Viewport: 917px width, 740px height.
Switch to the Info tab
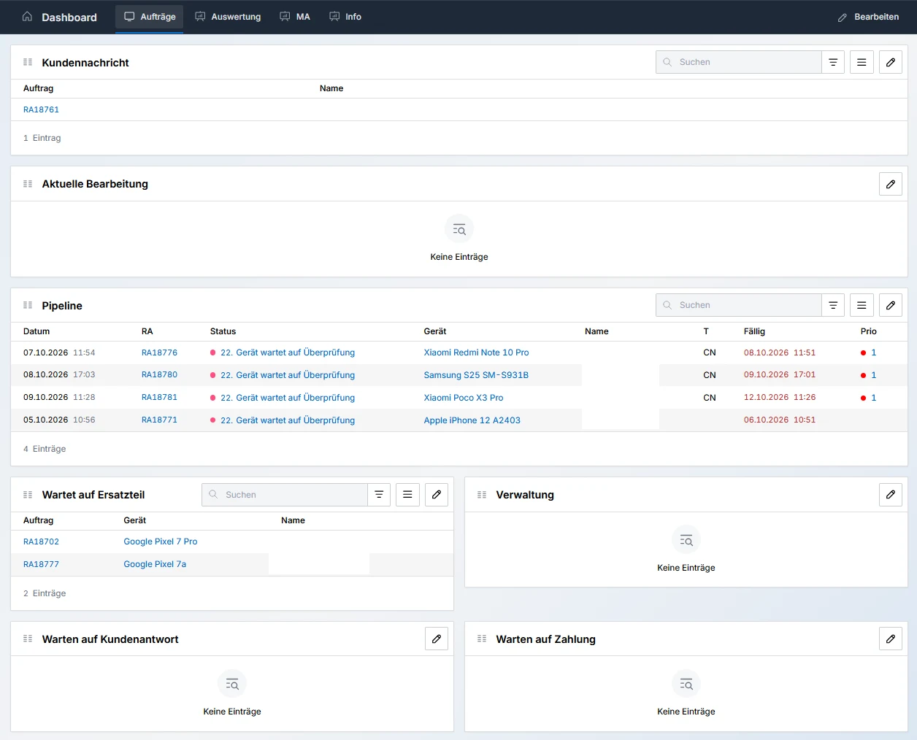pos(345,16)
